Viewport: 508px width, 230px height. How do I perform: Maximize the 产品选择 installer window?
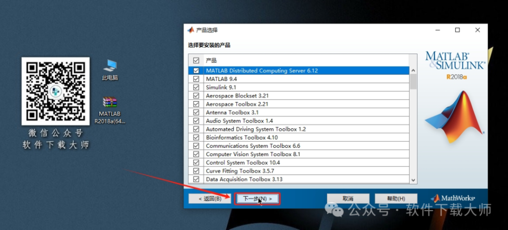[457, 30]
